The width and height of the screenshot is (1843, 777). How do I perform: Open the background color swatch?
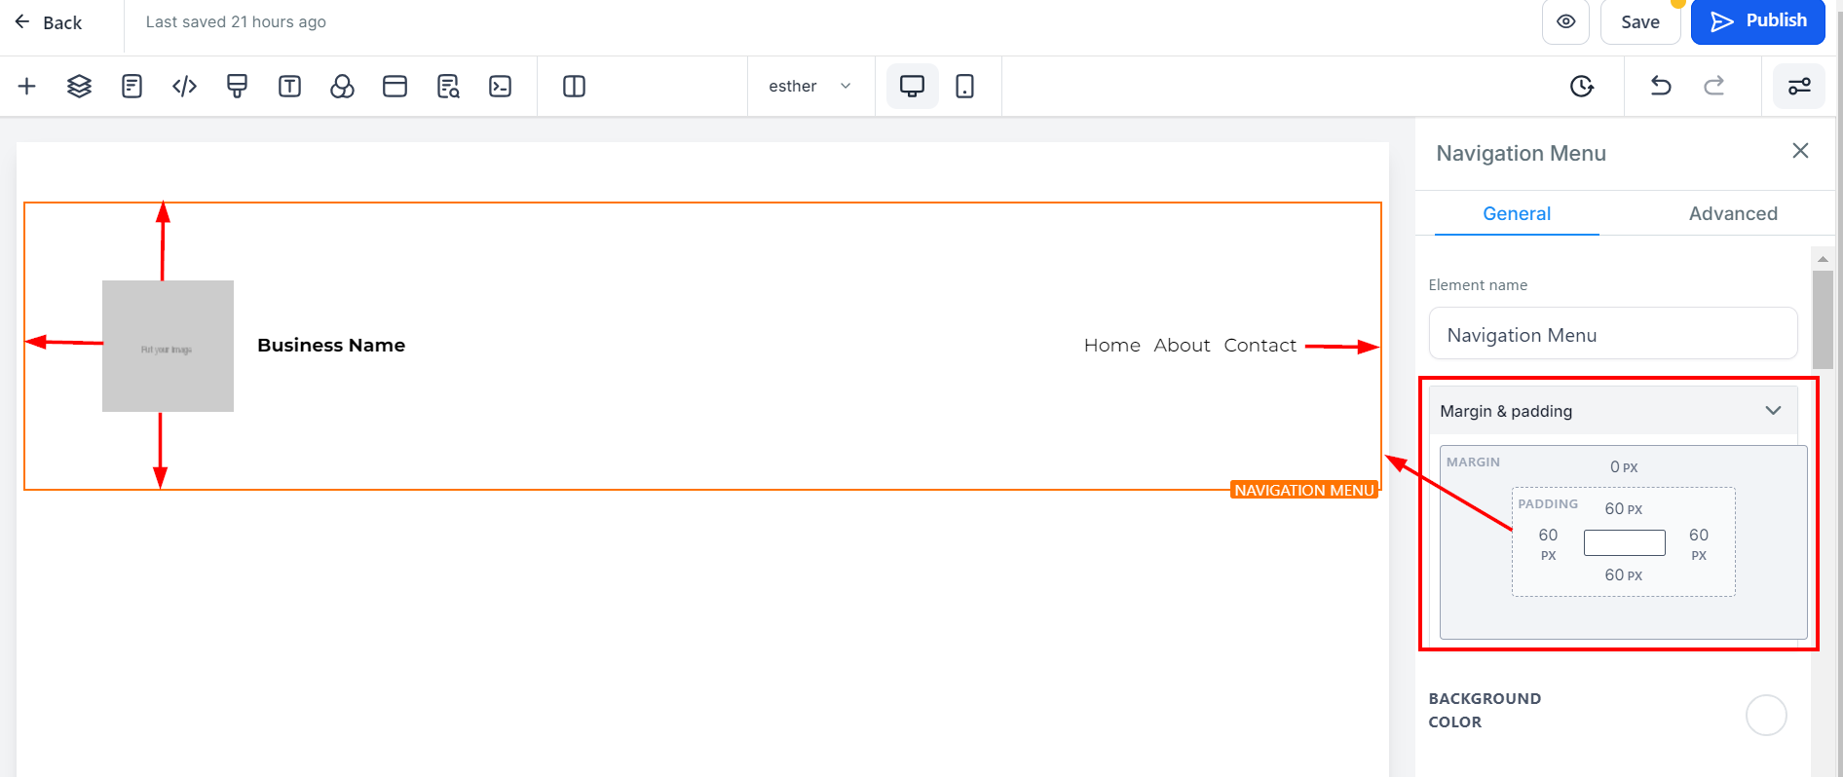click(x=1766, y=715)
